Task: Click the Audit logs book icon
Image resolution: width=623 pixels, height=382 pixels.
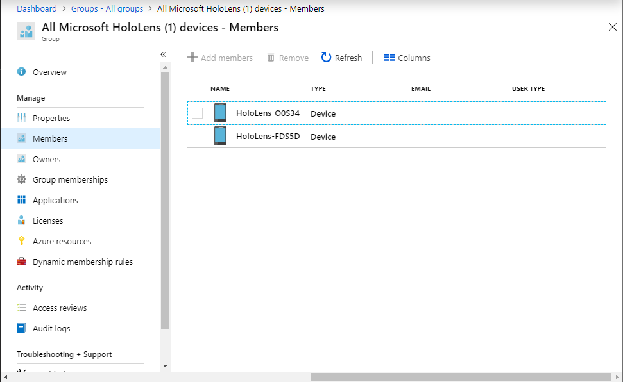Action: click(x=21, y=328)
